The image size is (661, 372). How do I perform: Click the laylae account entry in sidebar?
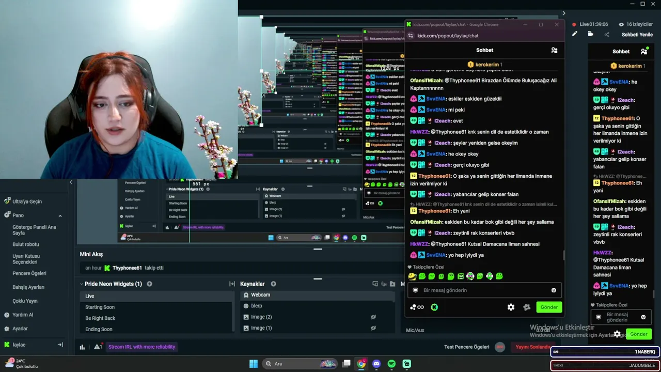19,345
